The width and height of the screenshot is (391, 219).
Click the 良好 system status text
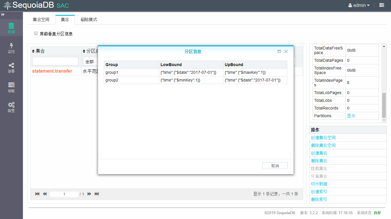[377, 213]
